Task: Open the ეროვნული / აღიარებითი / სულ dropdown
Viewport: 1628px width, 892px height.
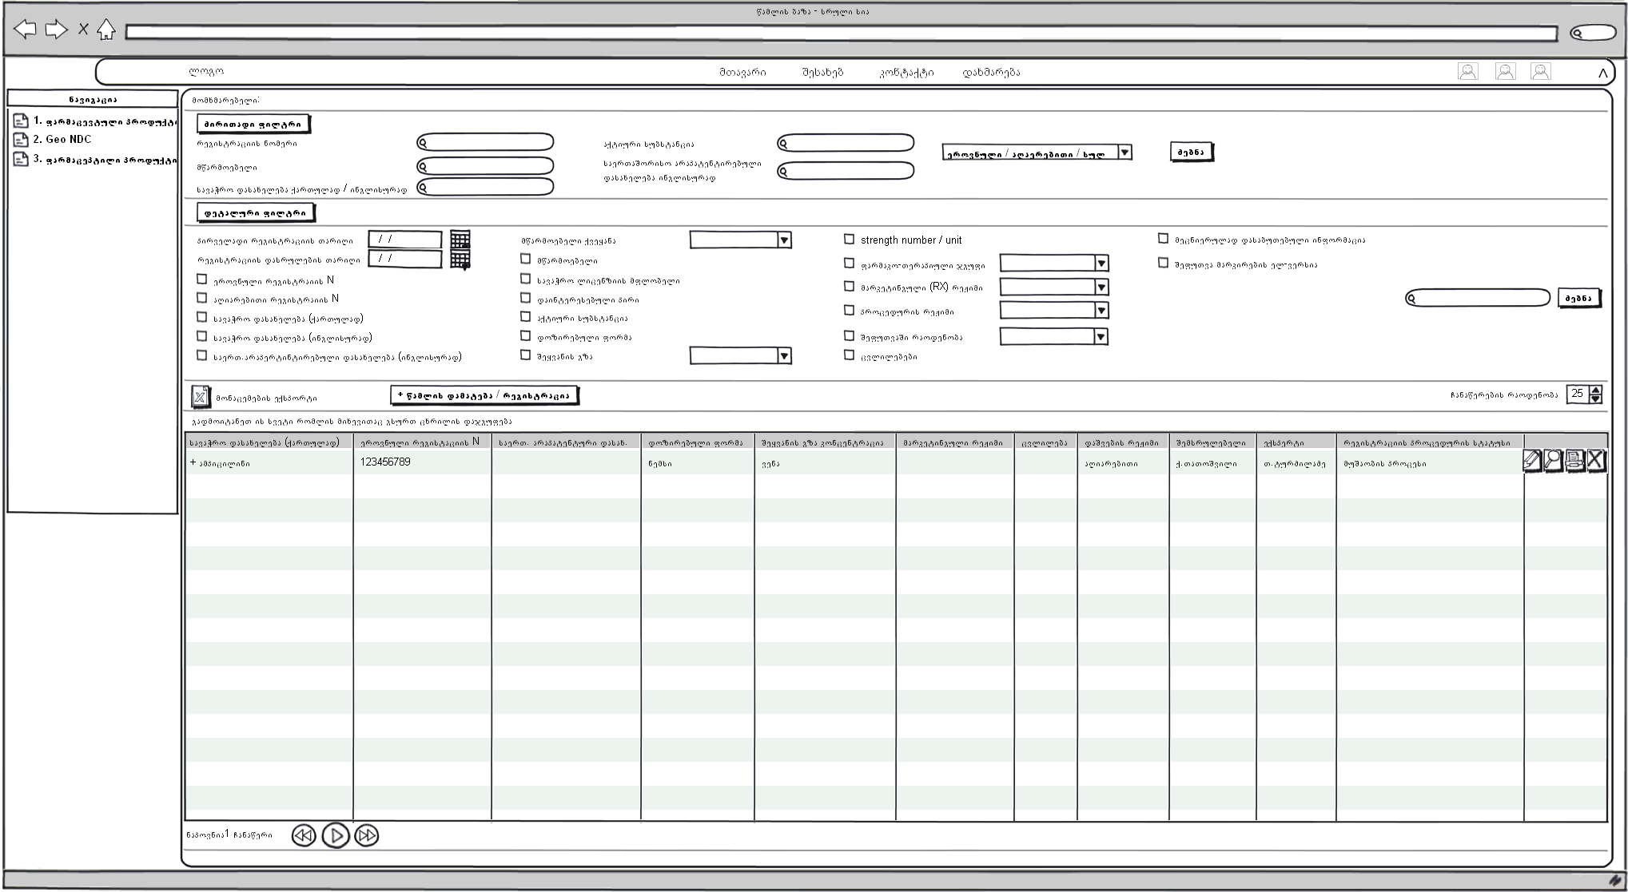Action: pos(1124,152)
